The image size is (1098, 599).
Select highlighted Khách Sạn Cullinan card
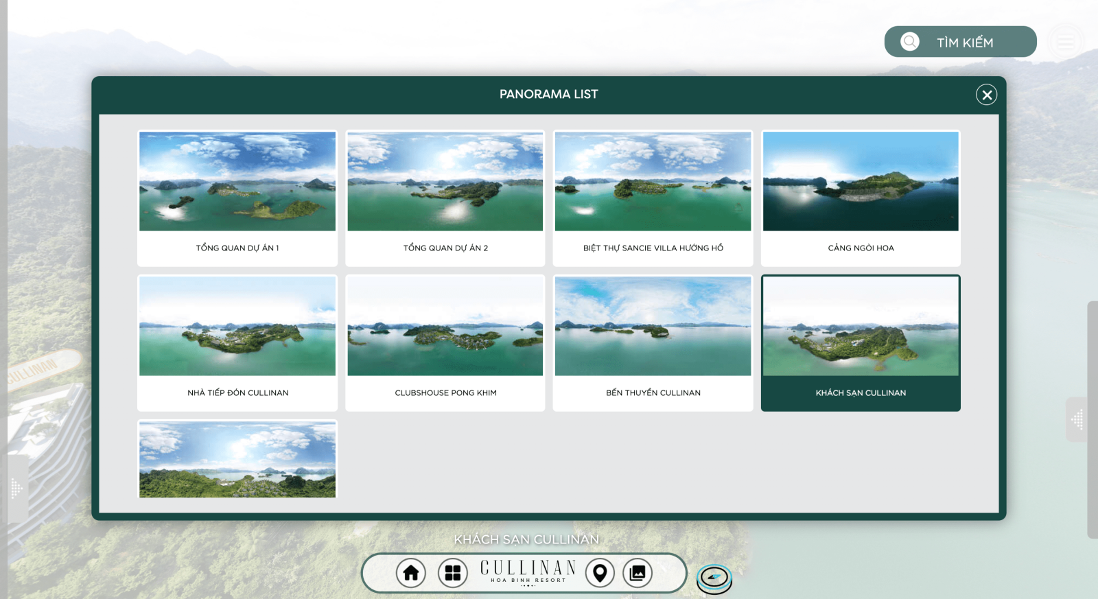point(861,342)
